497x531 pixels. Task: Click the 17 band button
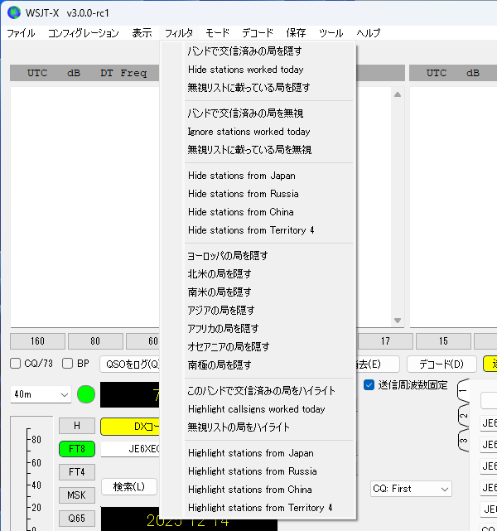tap(385, 341)
